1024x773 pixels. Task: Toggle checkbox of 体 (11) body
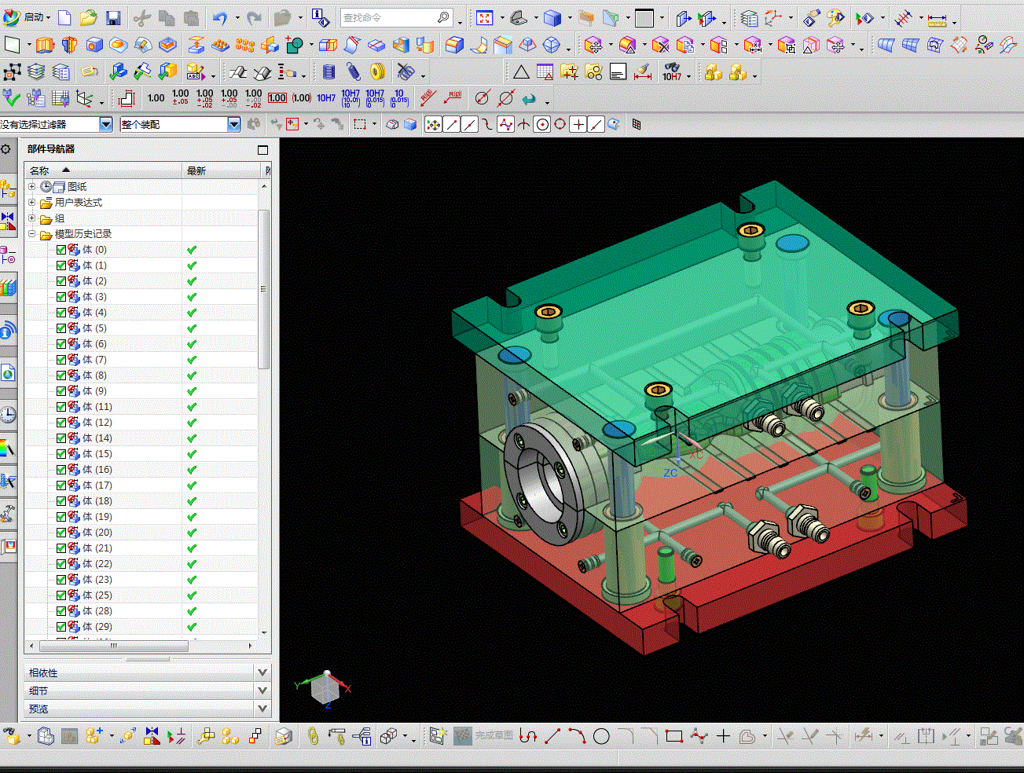(61, 407)
